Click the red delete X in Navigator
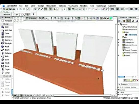The width and height of the screenshot is (139, 104). click(x=137, y=80)
